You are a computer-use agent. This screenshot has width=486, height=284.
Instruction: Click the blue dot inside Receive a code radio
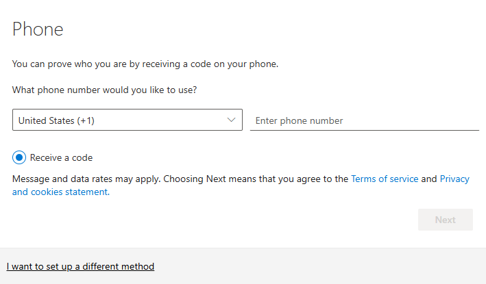click(x=19, y=157)
